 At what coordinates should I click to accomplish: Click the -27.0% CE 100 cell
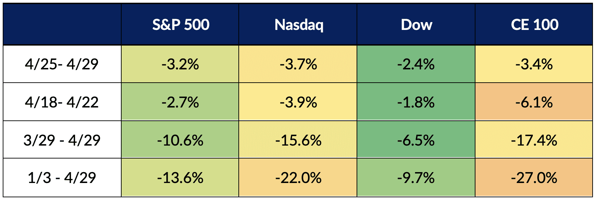tap(534, 178)
